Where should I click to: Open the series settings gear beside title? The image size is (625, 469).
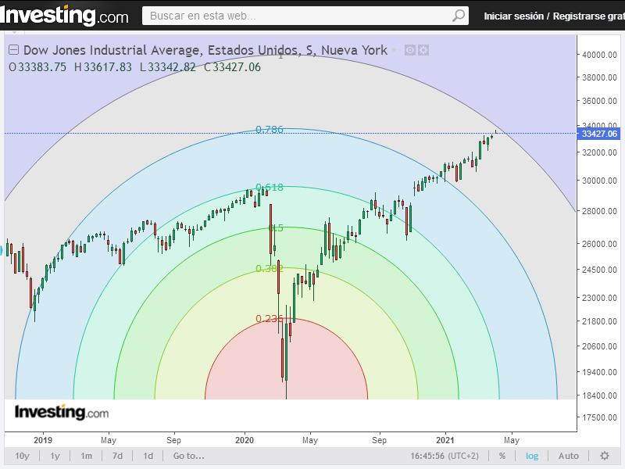coord(423,50)
